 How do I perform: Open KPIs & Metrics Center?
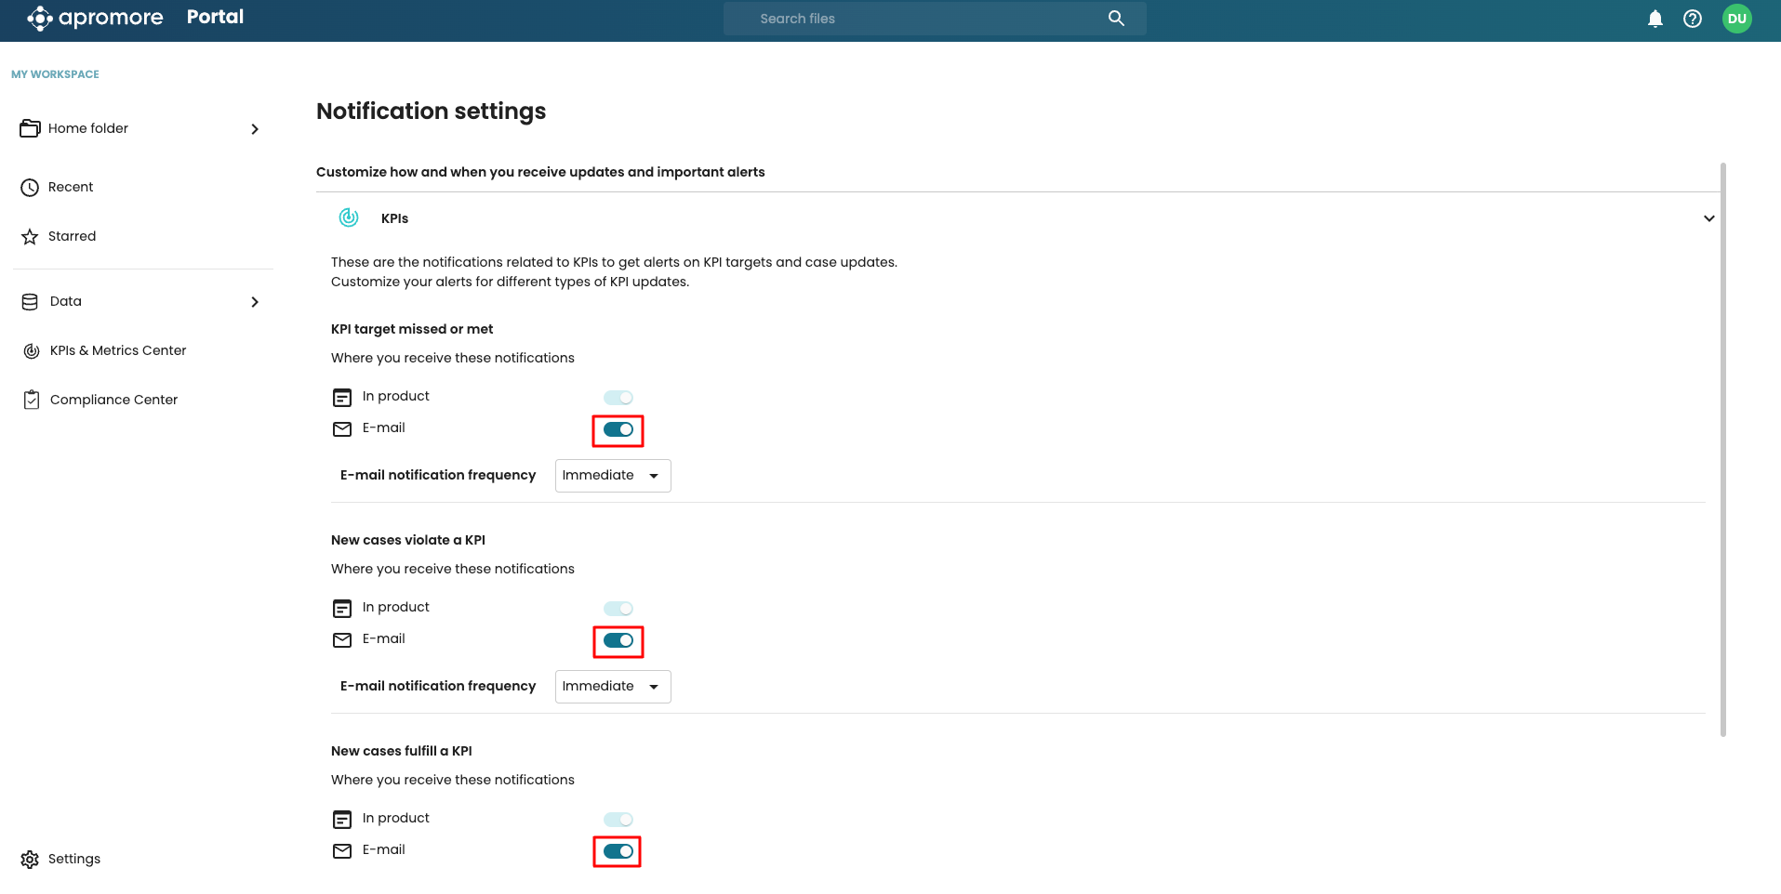[x=118, y=350]
